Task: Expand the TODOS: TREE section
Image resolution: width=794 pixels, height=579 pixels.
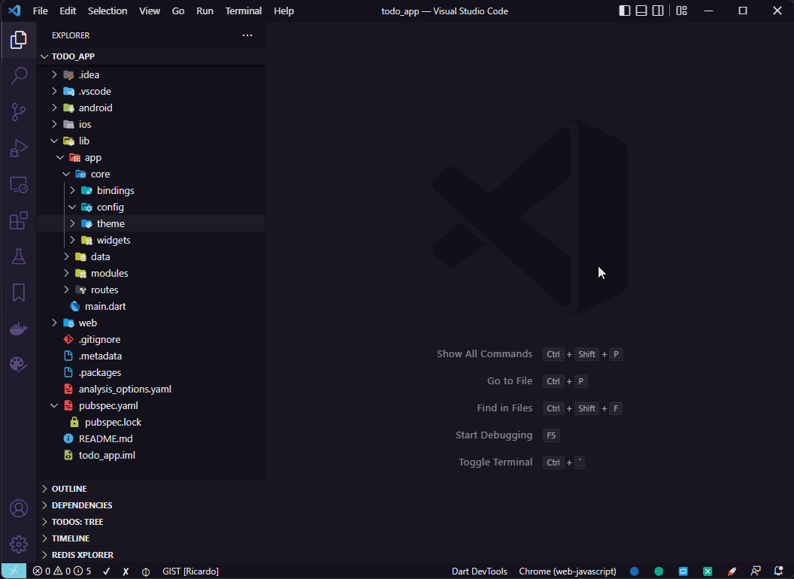Action: click(x=151, y=522)
